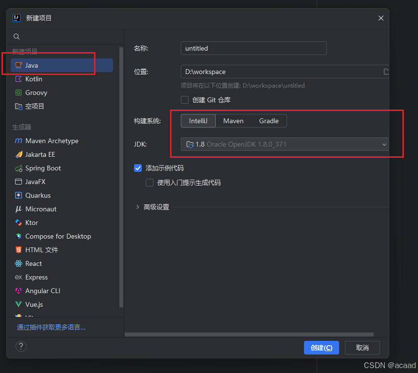The image size is (418, 373).
Task: Click the Ktor logo icon
Action: tap(19, 223)
